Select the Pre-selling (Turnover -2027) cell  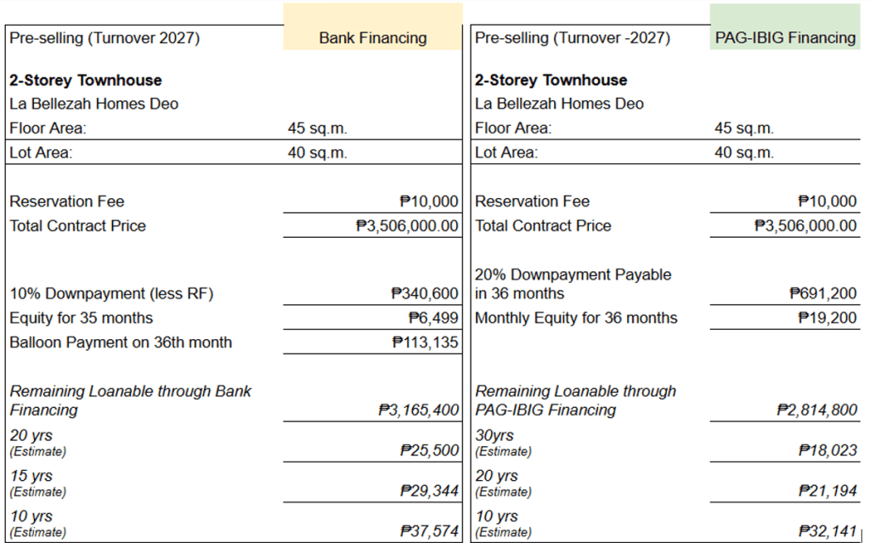(573, 37)
